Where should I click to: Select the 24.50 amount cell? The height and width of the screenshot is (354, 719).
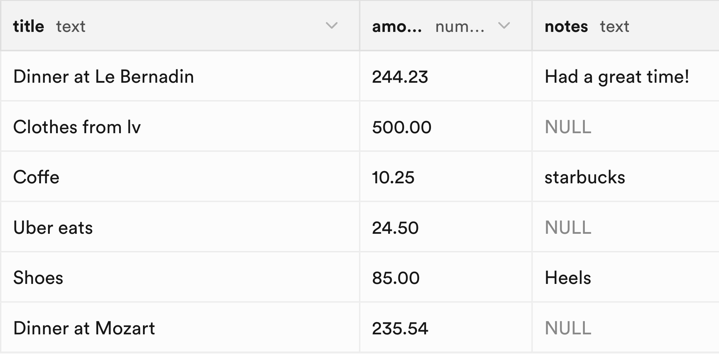pos(395,227)
